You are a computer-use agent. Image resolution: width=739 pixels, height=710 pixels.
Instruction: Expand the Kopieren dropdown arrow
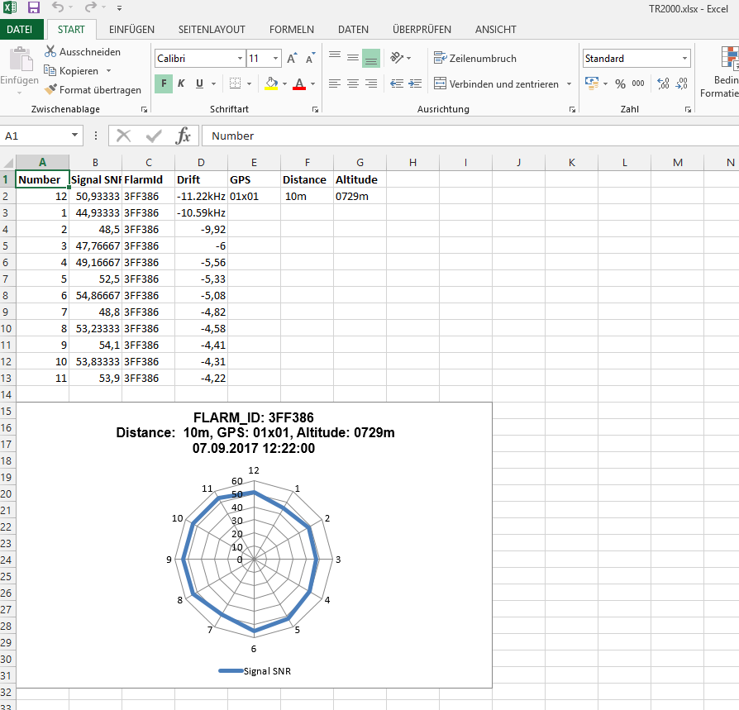point(108,71)
